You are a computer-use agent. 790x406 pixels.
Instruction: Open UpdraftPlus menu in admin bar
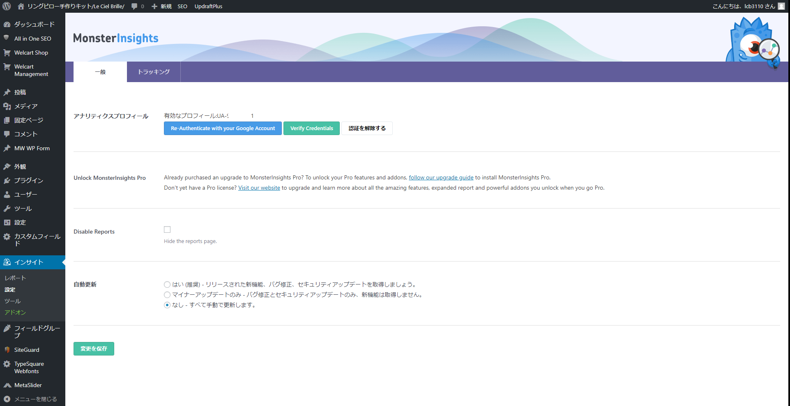(x=208, y=6)
